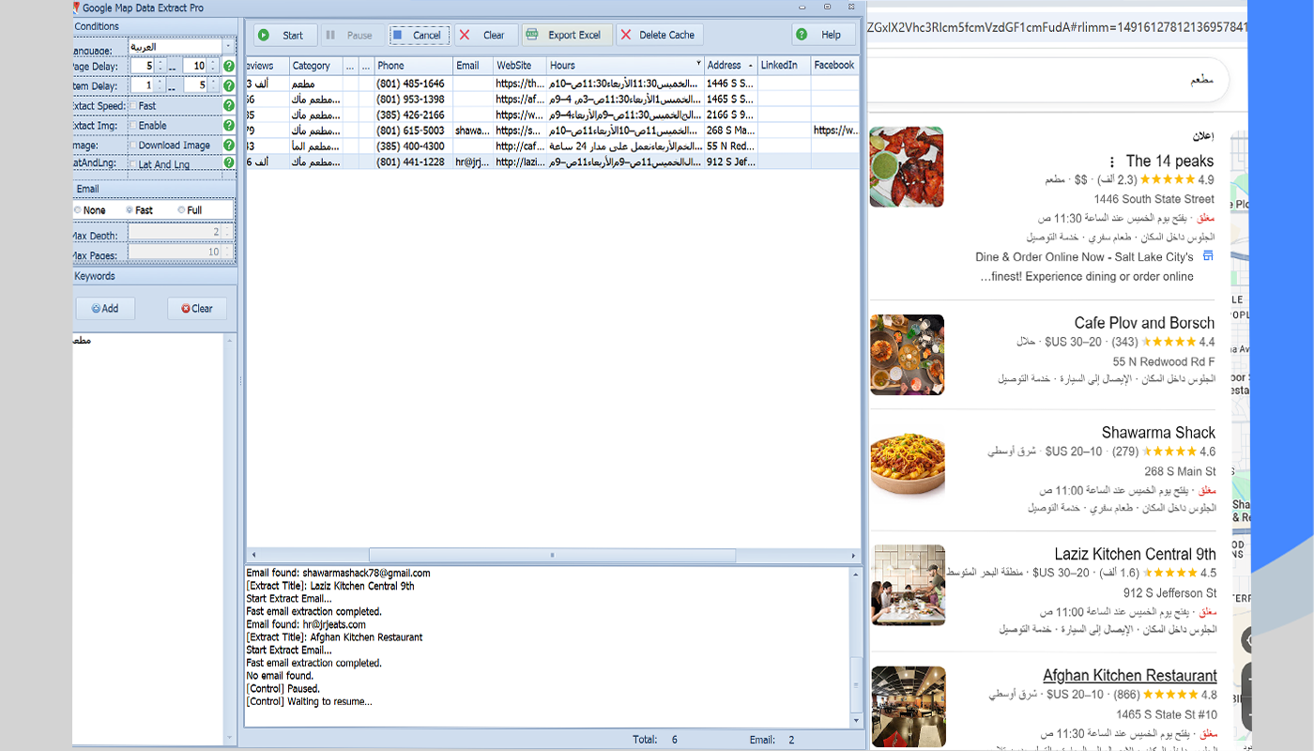Sort by the Phone column header
1314x751 pixels.
(413, 66)
